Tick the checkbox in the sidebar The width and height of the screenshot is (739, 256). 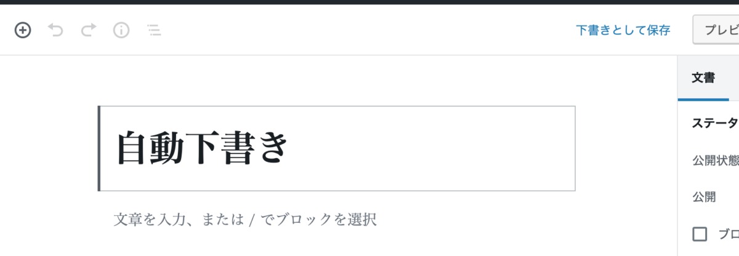(x=700, y=234)
